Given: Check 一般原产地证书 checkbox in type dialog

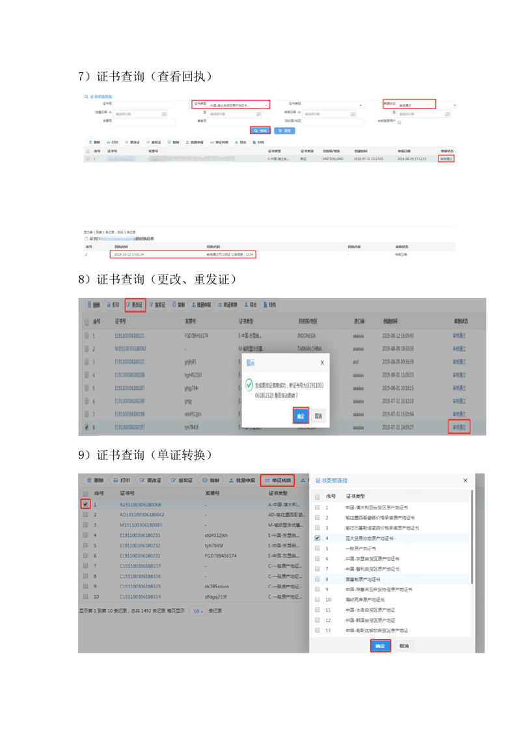Looking at the screenshot, I should tap(318, 548).
